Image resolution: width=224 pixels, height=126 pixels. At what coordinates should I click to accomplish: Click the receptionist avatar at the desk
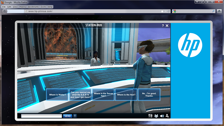click(96, 59)
